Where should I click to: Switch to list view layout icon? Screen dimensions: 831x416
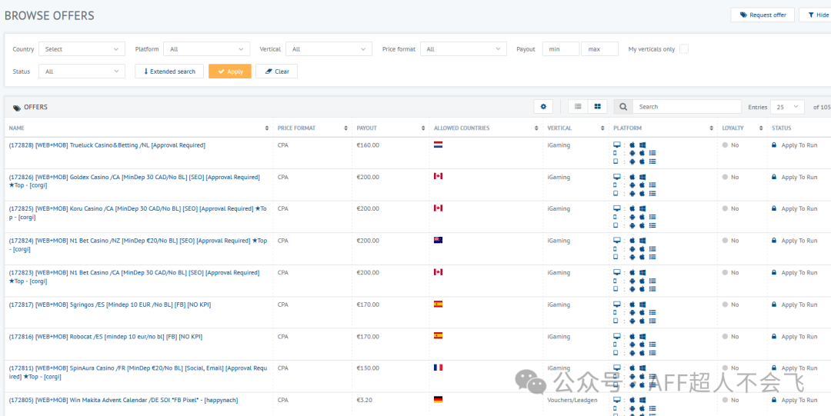pyautogui.click(x=578, y=107)
